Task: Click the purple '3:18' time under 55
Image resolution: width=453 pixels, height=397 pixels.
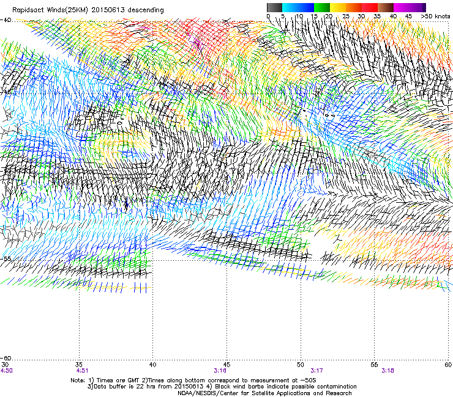Action: [387, 371]
